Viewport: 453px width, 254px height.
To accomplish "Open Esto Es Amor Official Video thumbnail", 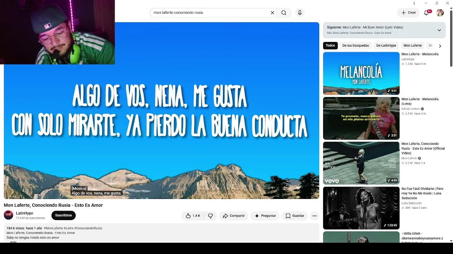I will tap(361, 163).
